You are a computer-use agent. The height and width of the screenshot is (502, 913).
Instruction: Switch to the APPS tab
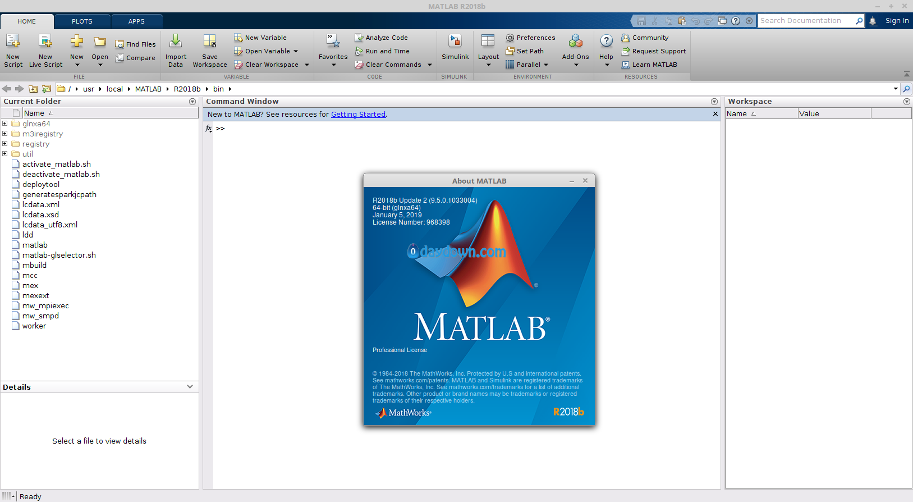pos(136,21)
